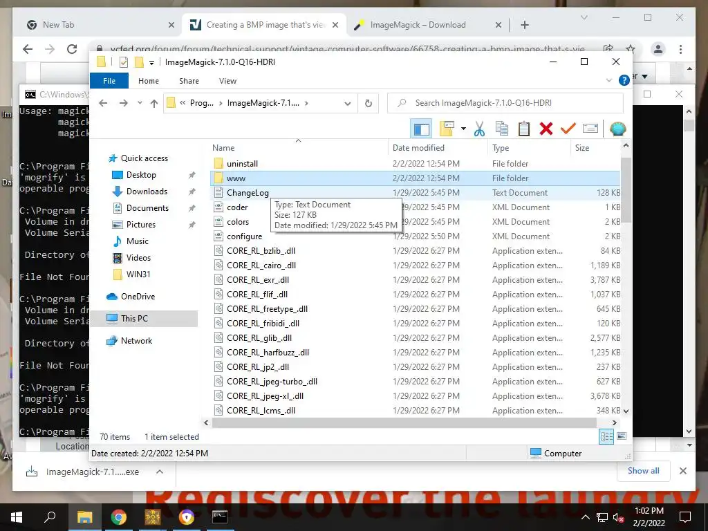Image resolution: width=708 pixels, height=531 pixels.
Task: Click the red X Delete icon
Action: (546, 129)
